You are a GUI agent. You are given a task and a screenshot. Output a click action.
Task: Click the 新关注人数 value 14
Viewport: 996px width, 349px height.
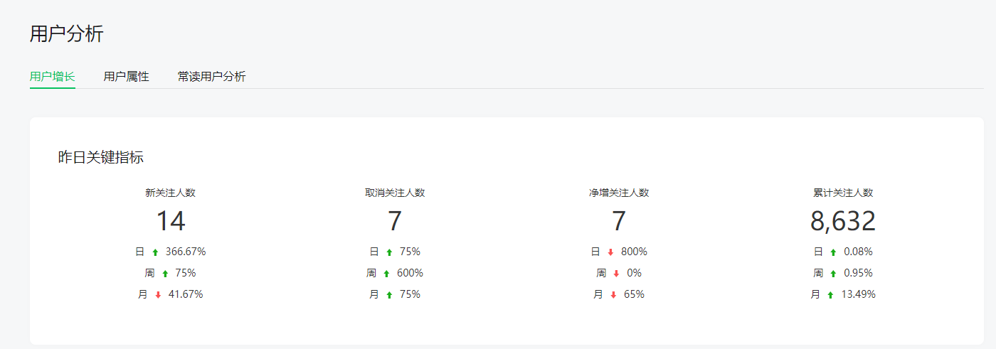(171, 222)
